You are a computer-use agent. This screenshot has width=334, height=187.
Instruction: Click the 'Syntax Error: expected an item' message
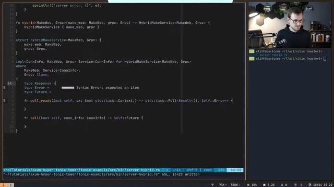[x=108, y=88]
